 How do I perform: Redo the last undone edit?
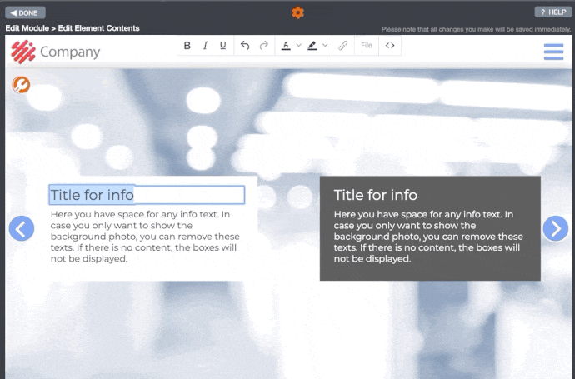click(263, 46)
